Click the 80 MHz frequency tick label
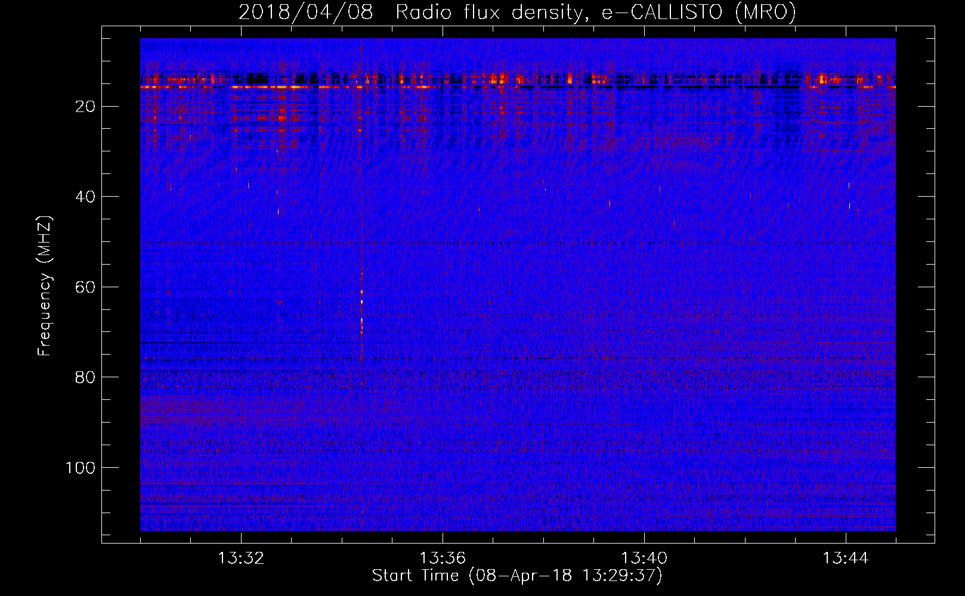 85,377
